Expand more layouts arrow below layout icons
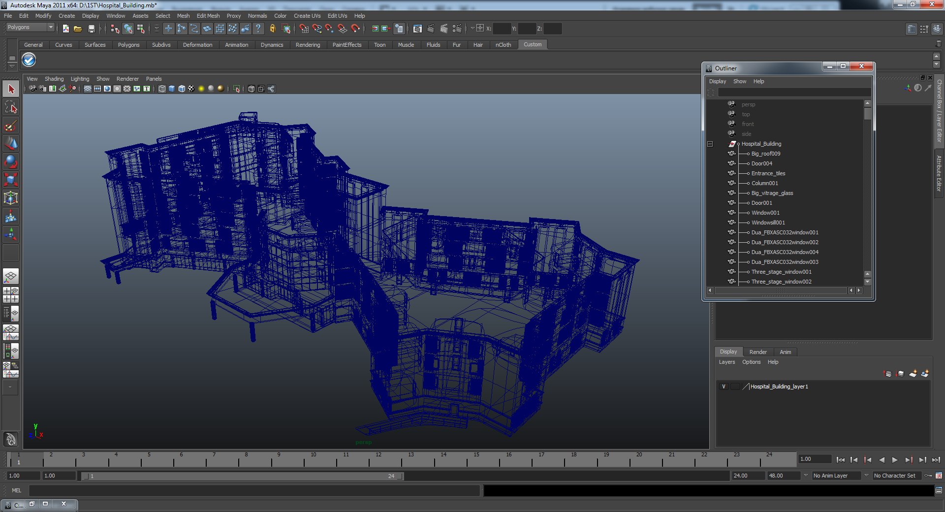Viewport: 945px width, 512px height. pyautogui.click(x=11, y=387)
